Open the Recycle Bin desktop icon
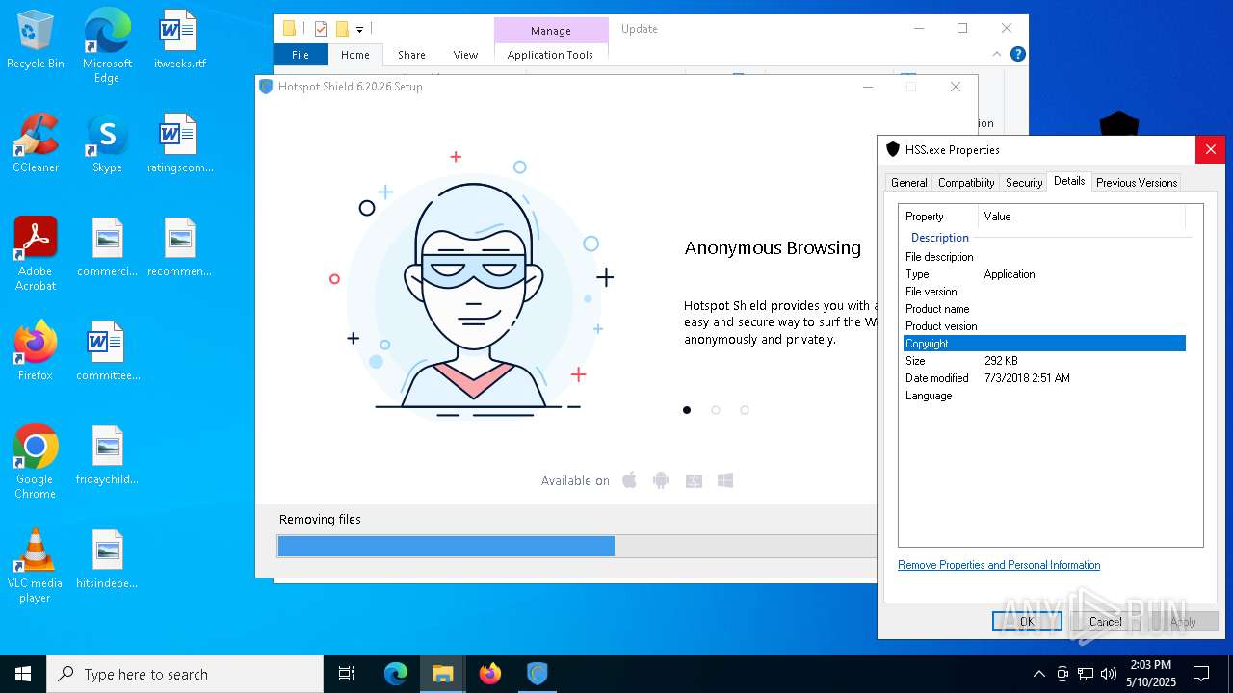1233x693 pixels. pyautogui.click(x=35, y=40)
